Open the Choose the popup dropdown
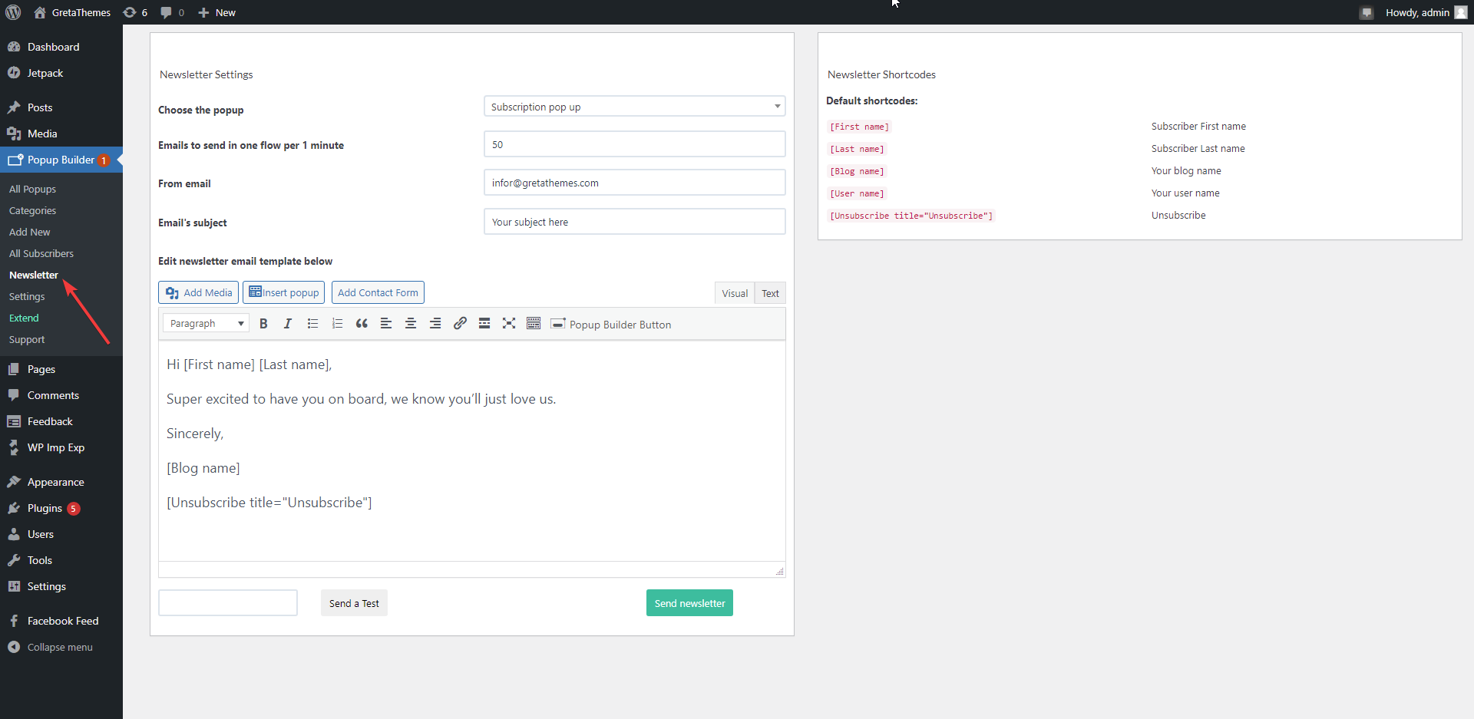 point(635,107)
